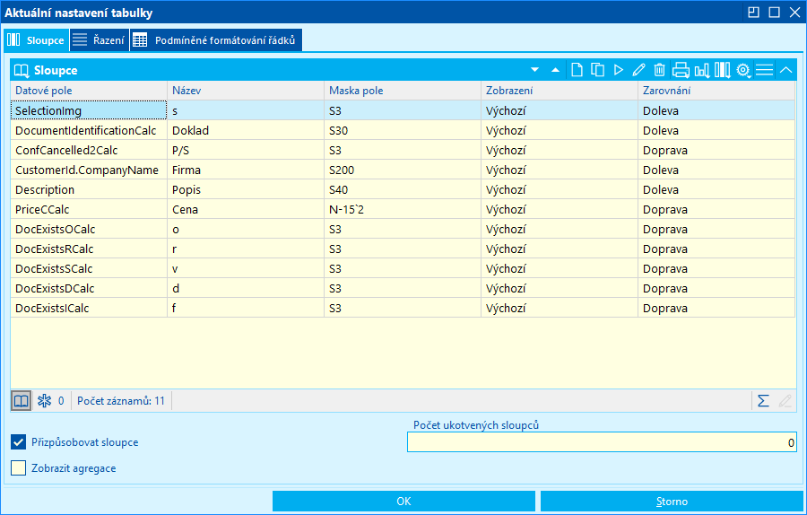Image resolution: width=807 pixels, height=515 pixels.
Task: Click the Popis name cell
Action: pyautogui.click(x=246, y=189)
